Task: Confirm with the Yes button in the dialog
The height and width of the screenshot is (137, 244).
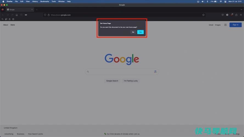Action: coord(140,32)
